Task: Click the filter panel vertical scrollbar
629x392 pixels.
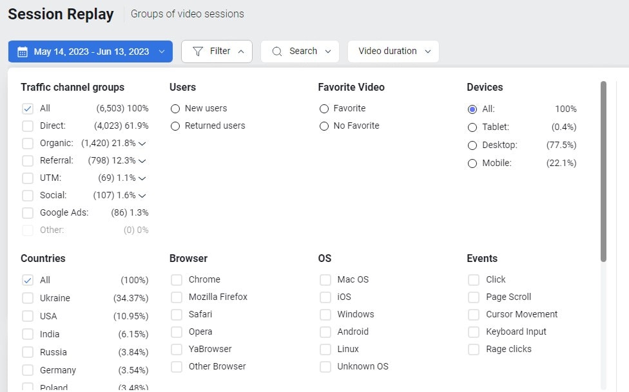Action: tap(603, 171)
